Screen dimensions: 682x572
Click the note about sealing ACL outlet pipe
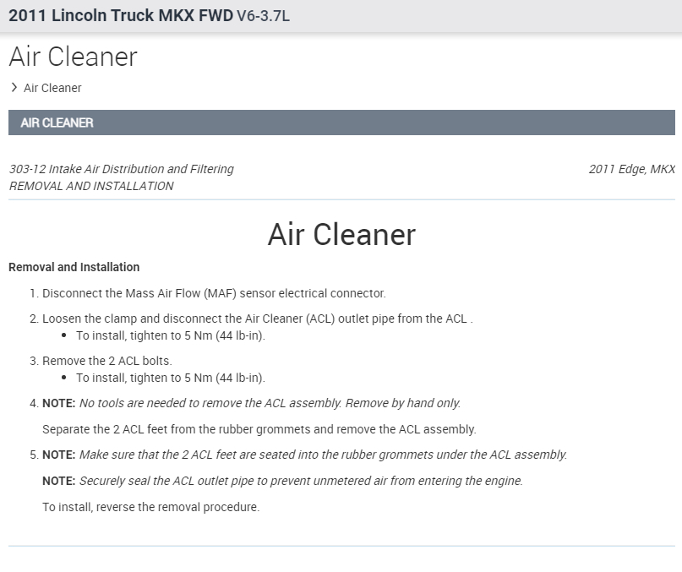pyautogui.click(x=301, y=481)
